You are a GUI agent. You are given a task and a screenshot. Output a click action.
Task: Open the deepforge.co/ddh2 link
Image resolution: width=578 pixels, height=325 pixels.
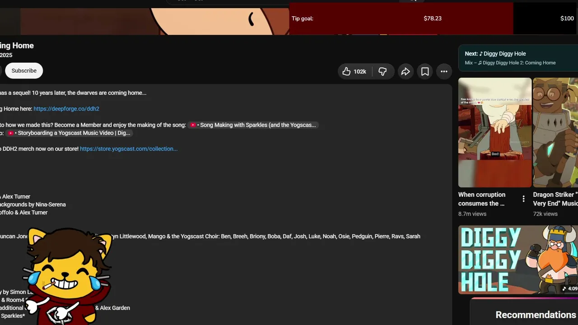pyautogui.click(x=66, y=109)
